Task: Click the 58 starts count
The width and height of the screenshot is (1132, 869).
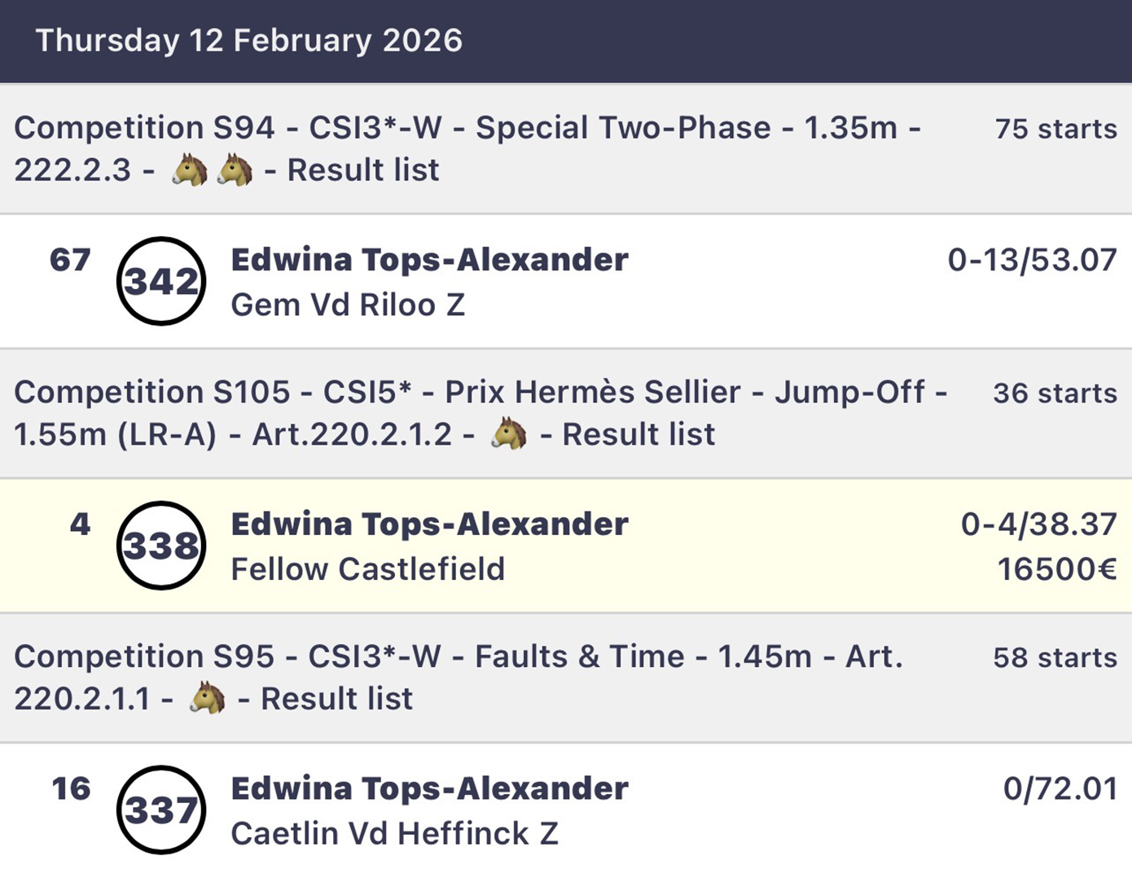Action: [1055, 657]
